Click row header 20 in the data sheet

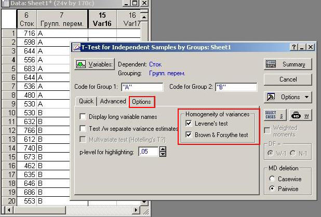pyautogui.click(x=9, y=201)
